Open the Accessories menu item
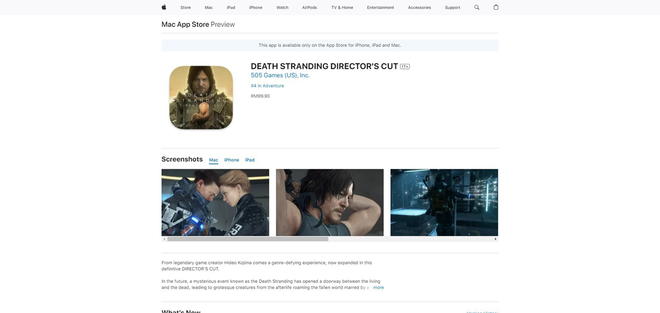Screen dimensions: 660x313 pyautogui.click(x=420, y=8)
